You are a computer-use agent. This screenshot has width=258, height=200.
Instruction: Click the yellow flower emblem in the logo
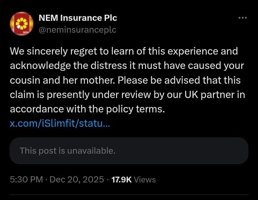[x=22, y=23]
